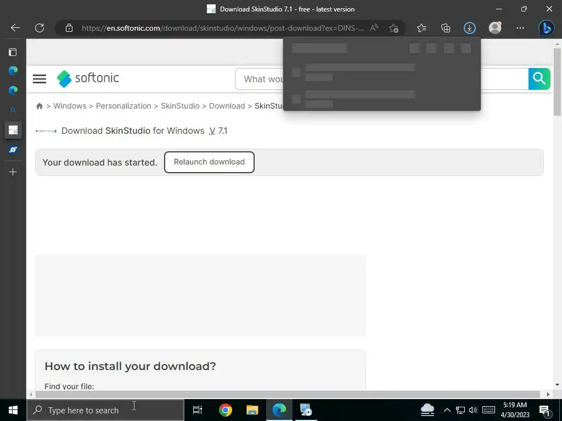The width and height of the screenshot is (562, 421).
Task: Toggle the Downloads flyout button
Action: click(470, 28)
